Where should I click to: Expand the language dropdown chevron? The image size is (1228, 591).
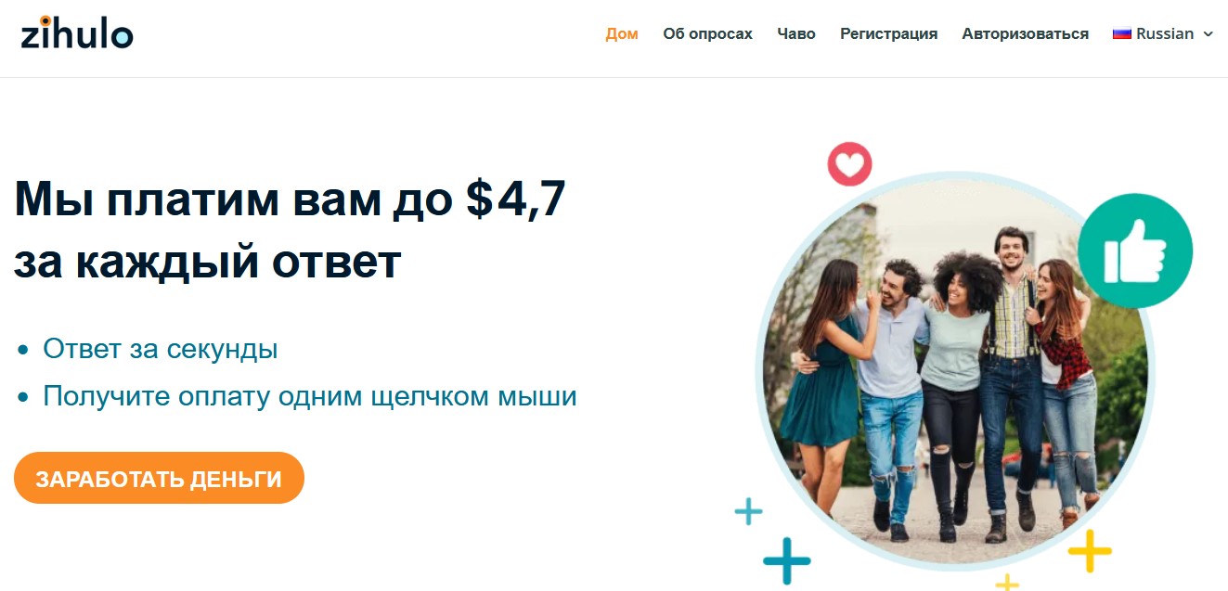1208,34
